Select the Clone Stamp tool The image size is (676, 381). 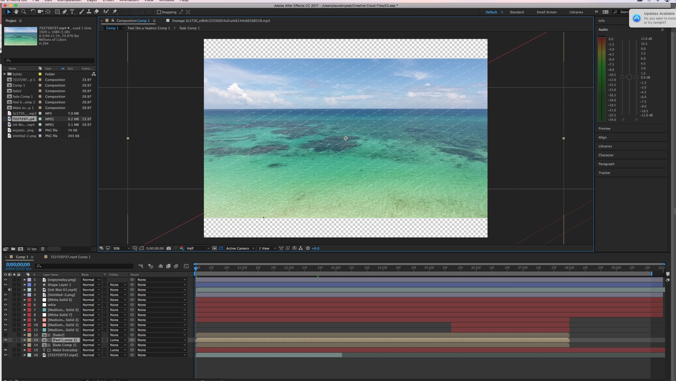pyautogui.click(x=89, y=12)
